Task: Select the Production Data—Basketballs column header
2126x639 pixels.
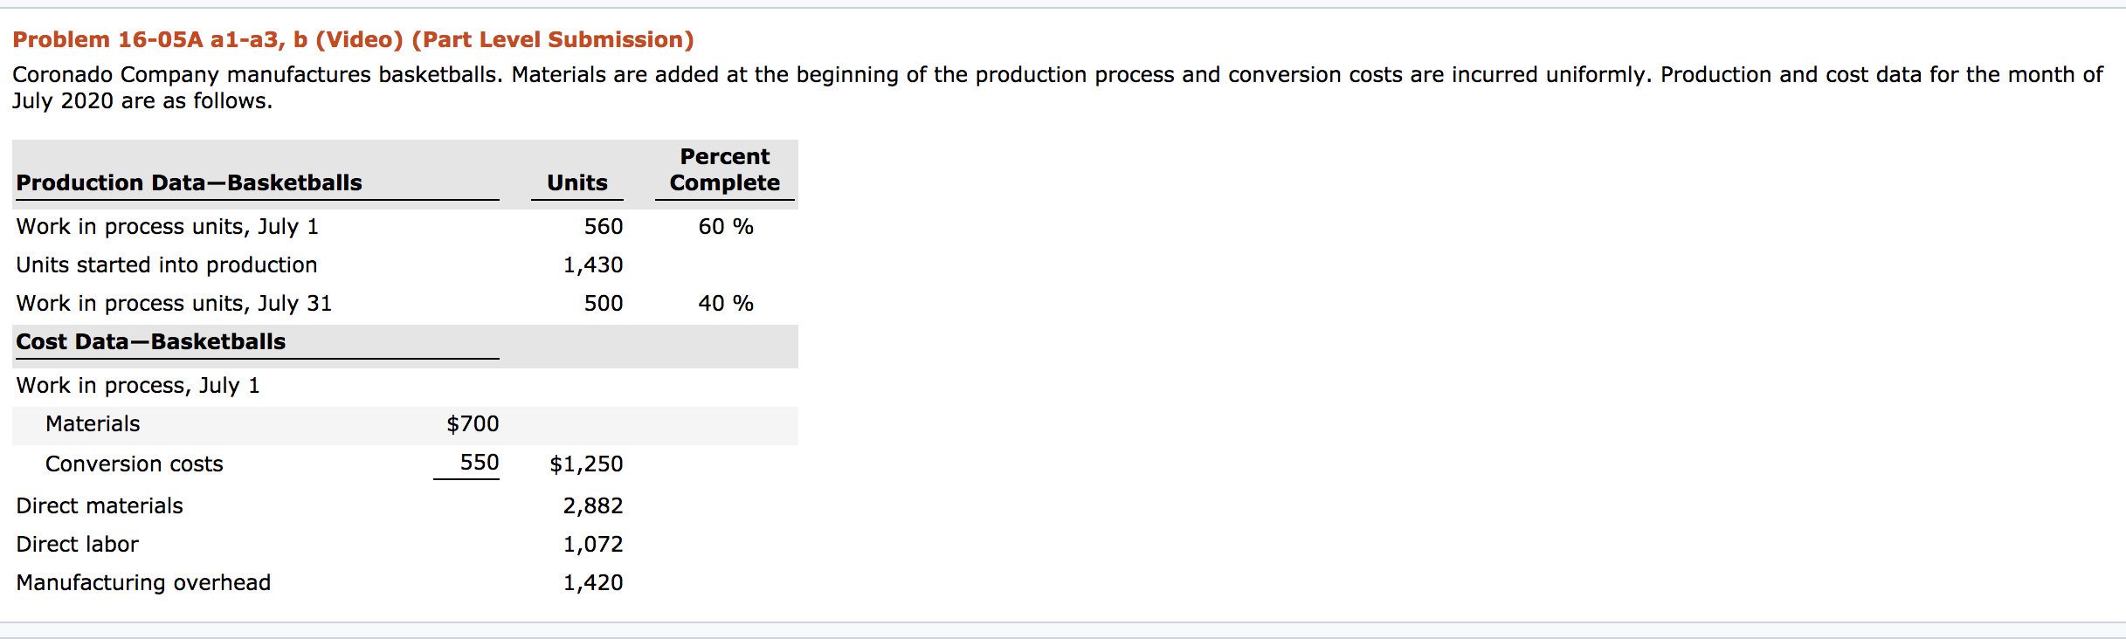Action: [x=190, y=182]
